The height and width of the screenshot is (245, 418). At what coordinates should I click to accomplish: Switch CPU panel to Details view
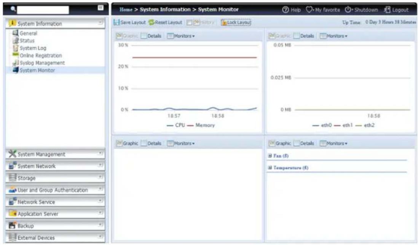[x=152, y=36]
